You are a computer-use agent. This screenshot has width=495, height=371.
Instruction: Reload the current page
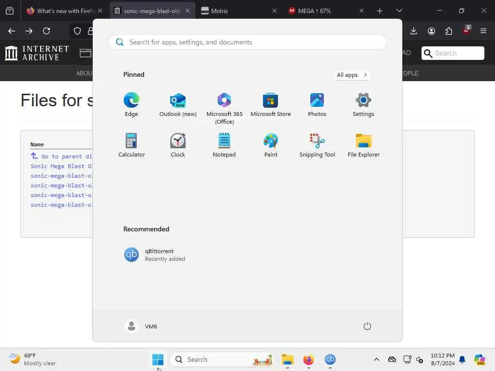[46, 31]
